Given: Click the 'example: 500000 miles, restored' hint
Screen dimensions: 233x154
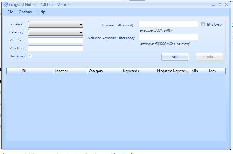Looking at the screenshot, I should click(x=165, y=44).
